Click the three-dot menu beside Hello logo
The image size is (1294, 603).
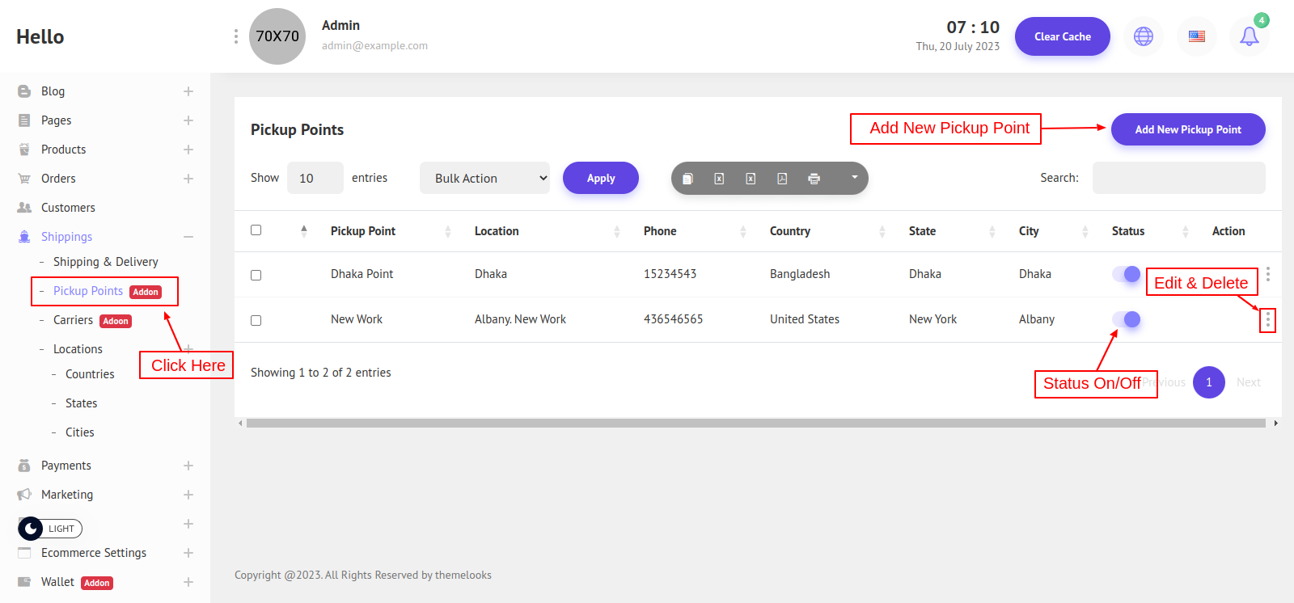pos(235,36)
